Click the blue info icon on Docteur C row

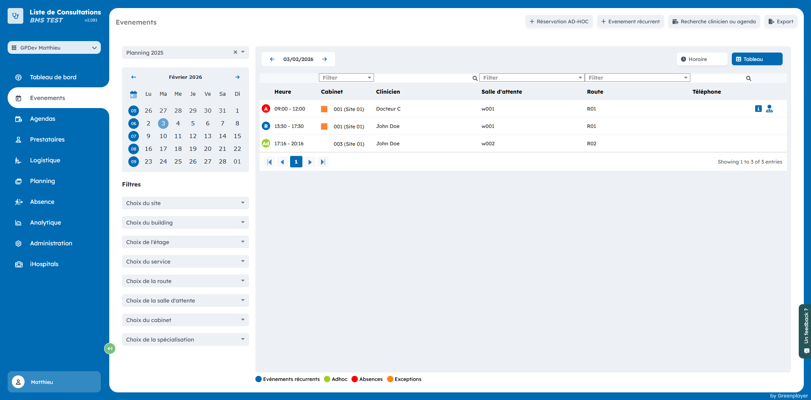tap(758, 109)
